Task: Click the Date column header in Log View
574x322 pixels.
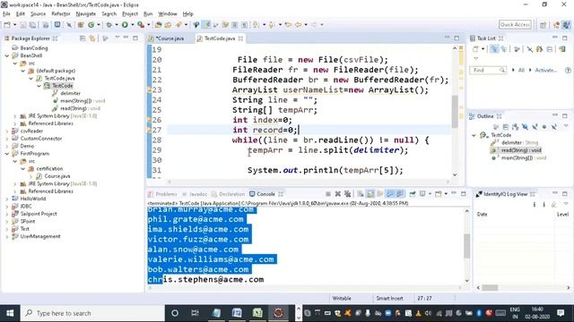Action: click(483, 215)
